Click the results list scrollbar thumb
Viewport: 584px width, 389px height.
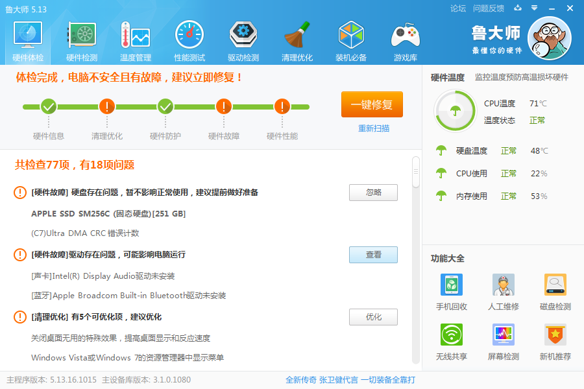tap(416, 172)
